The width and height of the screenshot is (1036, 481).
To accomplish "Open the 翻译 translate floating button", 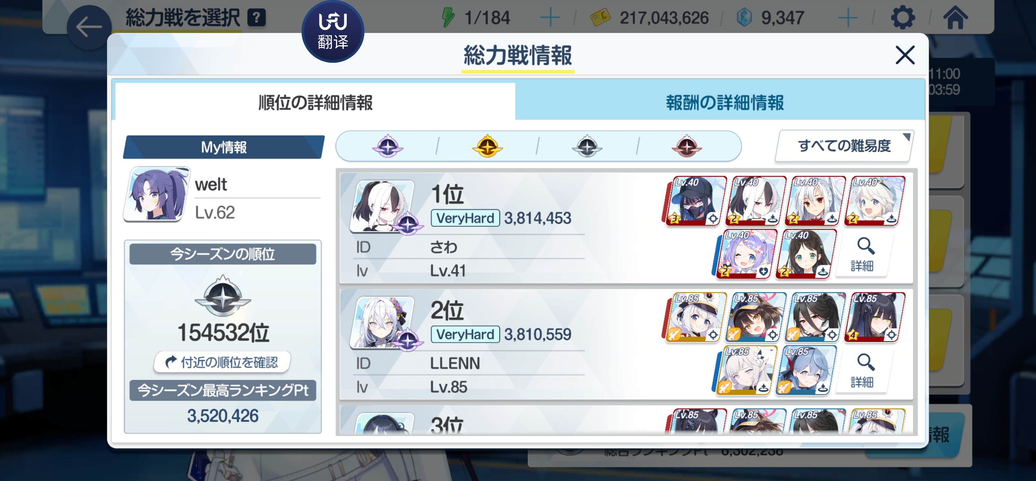I will tap(333, 31).
